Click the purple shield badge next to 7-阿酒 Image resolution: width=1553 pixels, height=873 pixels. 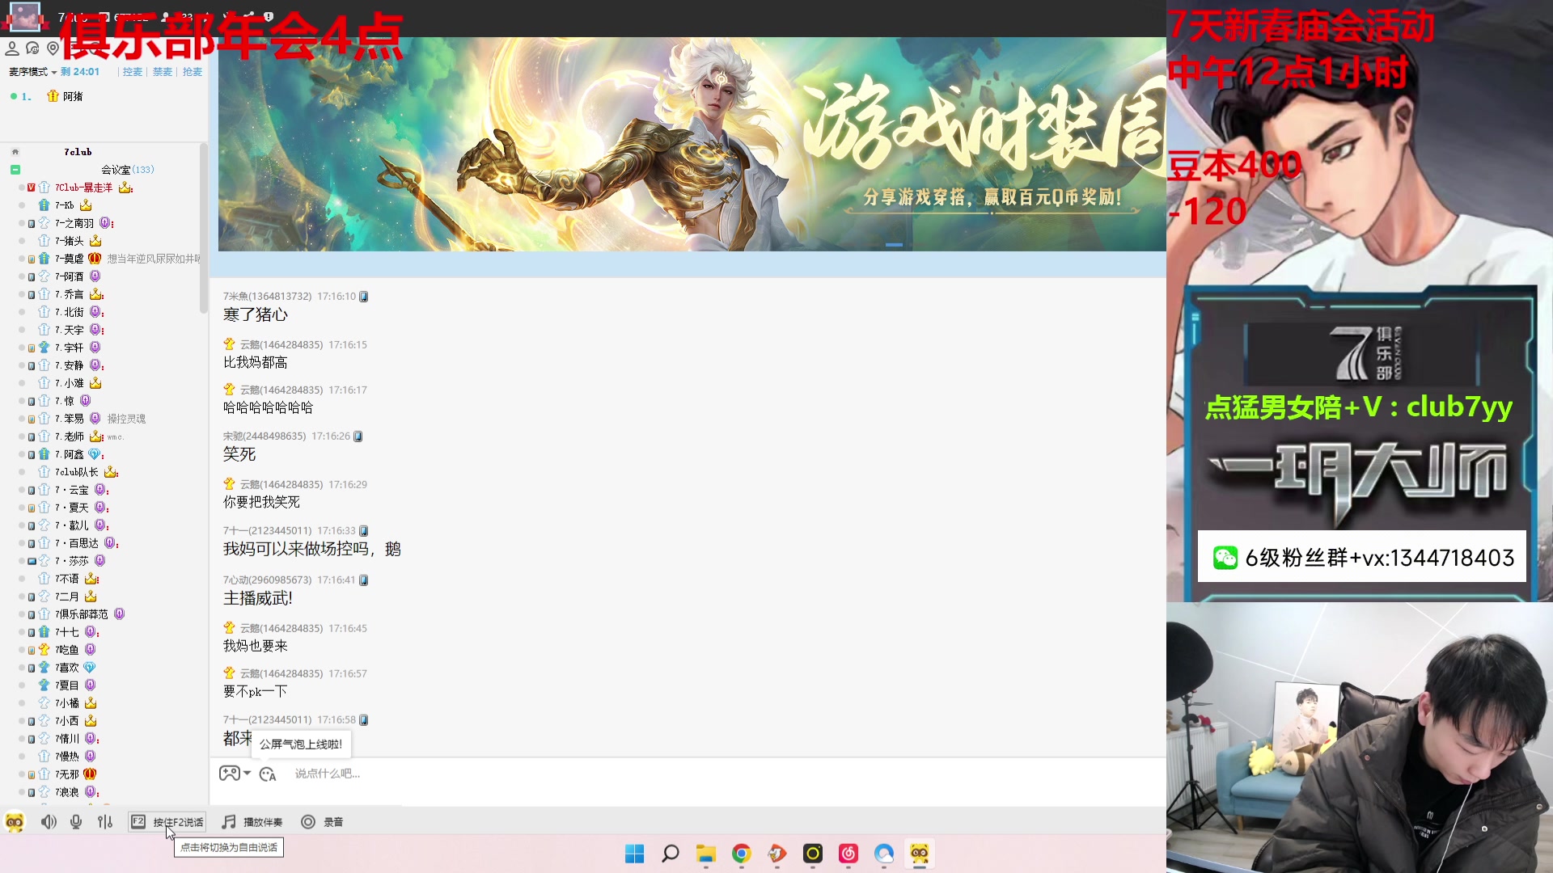coord(95,276)
